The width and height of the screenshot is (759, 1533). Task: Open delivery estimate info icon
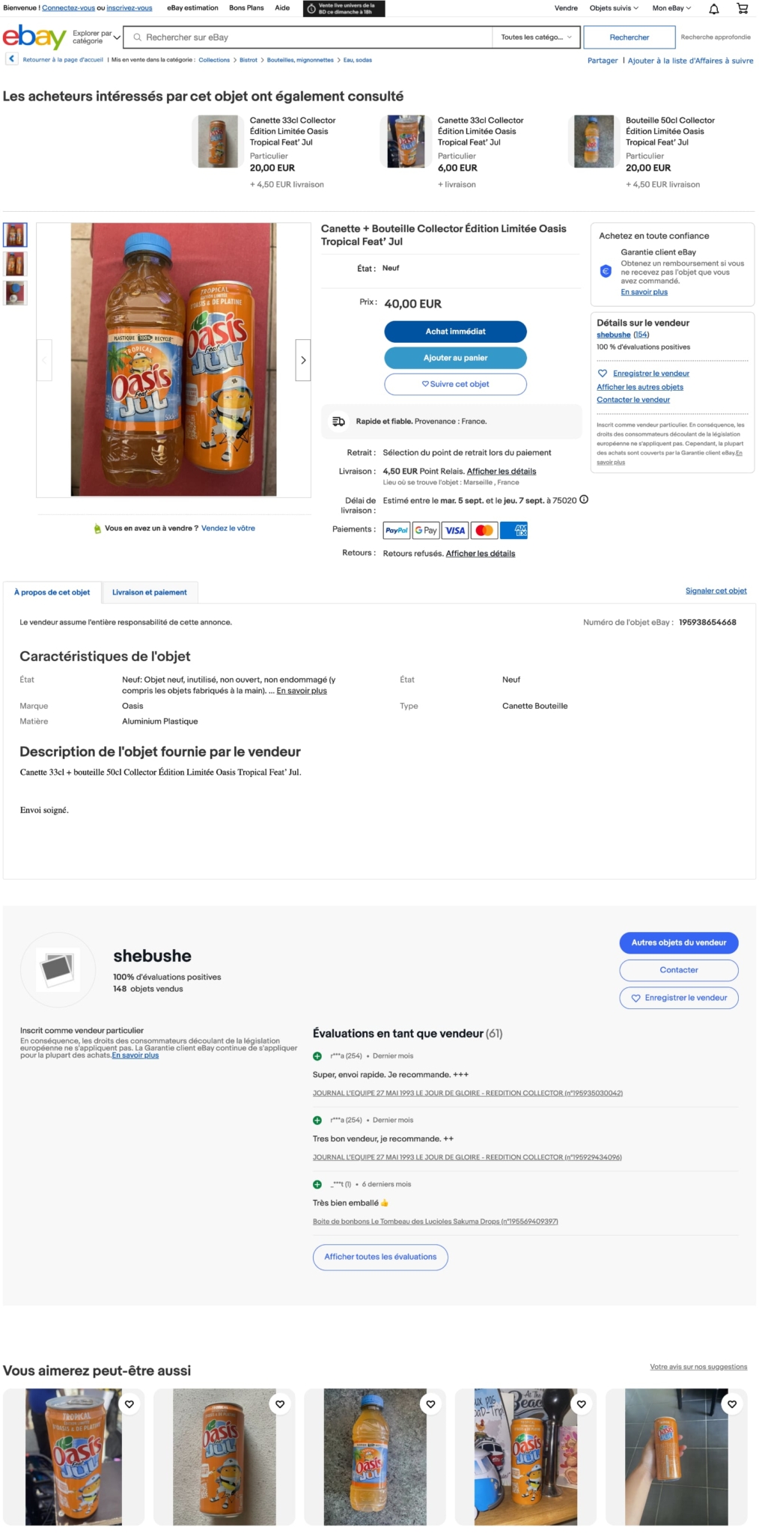584,500
